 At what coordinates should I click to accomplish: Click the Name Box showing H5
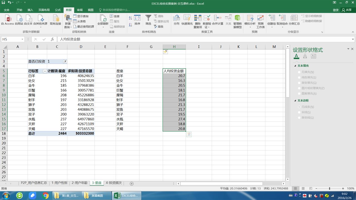point(13,39)
